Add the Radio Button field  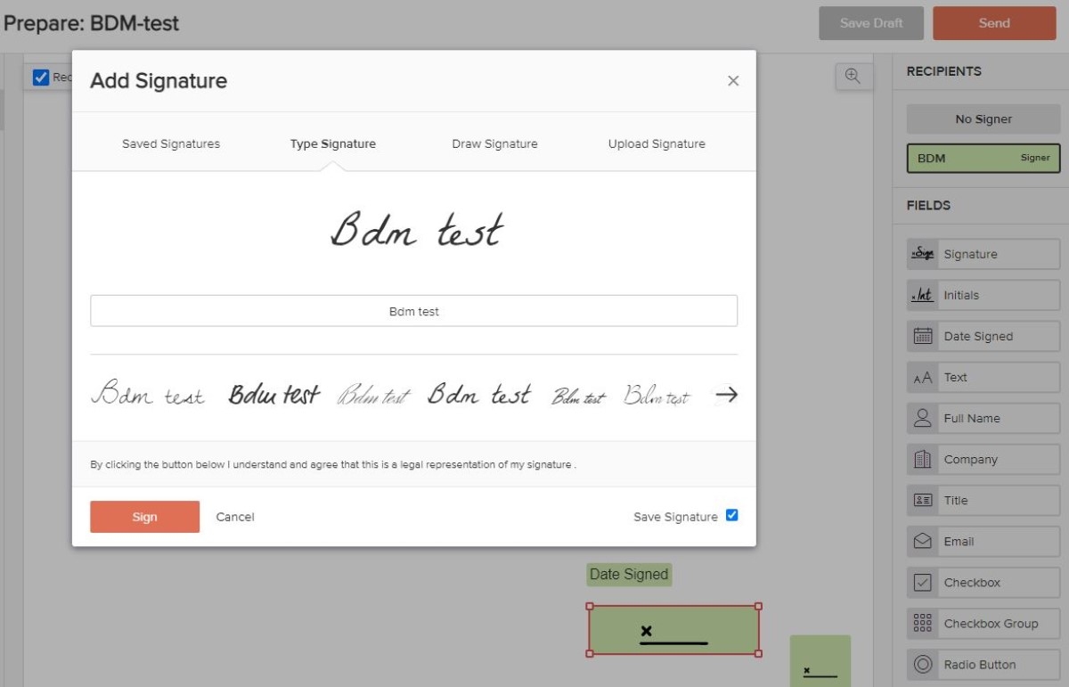click(983, 665)
